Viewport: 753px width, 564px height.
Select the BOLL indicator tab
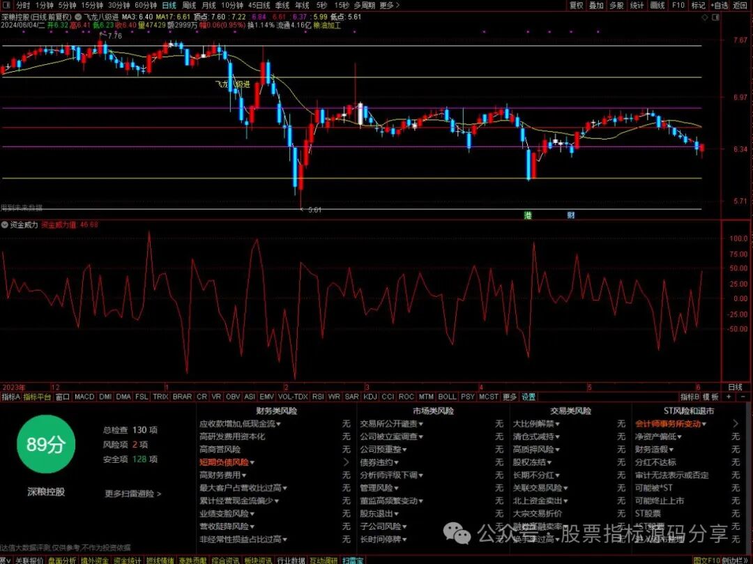(447, 397)
